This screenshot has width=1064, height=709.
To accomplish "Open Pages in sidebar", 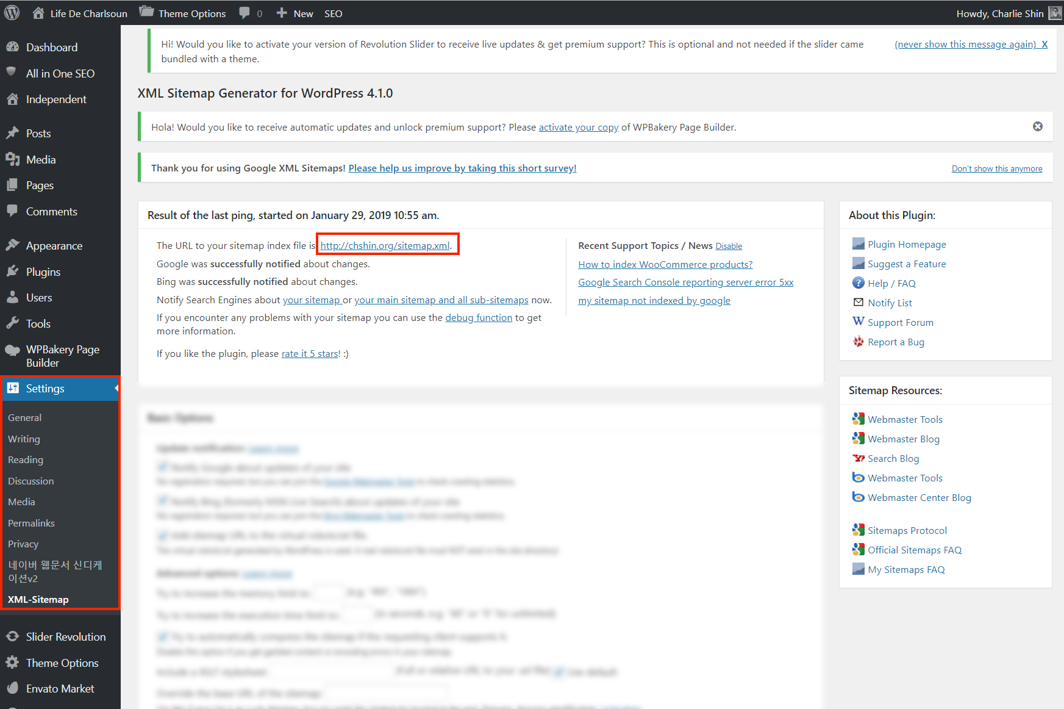I will [40, 185].
